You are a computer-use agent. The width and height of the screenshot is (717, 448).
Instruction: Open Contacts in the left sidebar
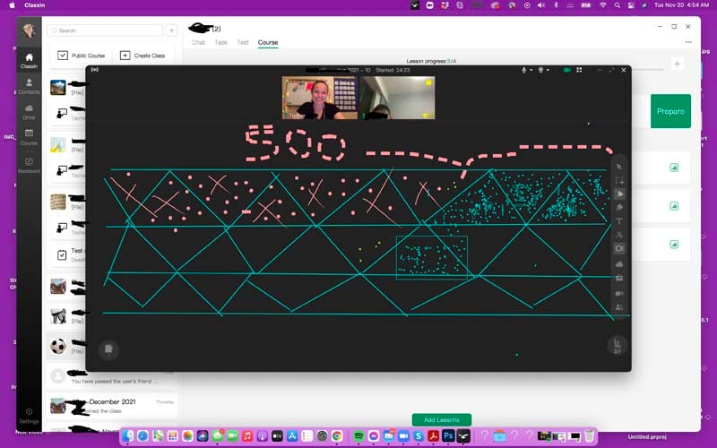30,84
